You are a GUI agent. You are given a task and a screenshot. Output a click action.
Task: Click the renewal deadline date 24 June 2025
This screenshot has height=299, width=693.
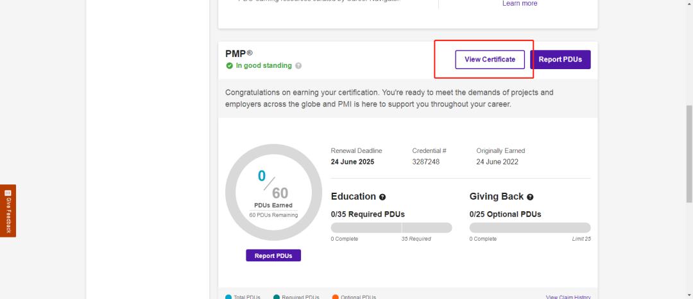(x=352, y=162)
